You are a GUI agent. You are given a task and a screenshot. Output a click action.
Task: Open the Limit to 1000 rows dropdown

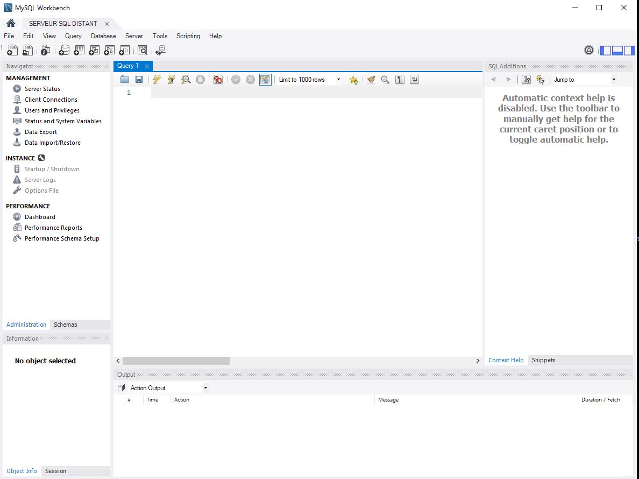click(338, 79)
